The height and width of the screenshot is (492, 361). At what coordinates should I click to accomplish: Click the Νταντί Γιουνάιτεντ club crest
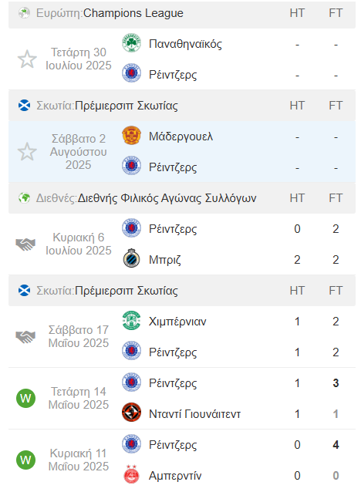point(131,413)
